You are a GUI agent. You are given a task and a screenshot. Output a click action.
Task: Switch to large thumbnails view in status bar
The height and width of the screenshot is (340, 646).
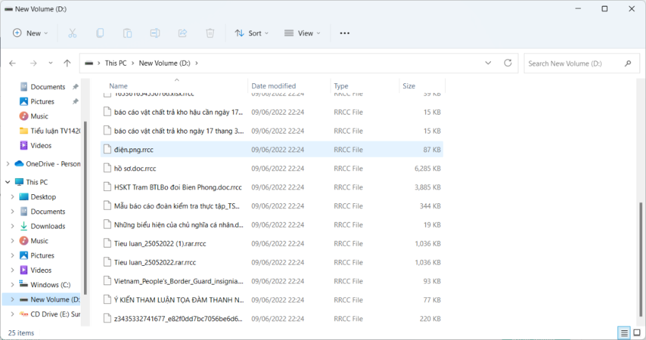tap(636, 333)
